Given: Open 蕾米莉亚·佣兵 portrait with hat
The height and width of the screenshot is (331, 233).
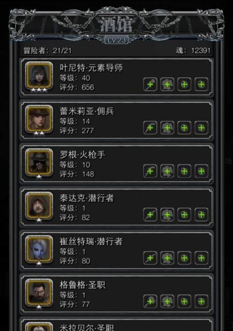Looking at the screenshot, I should click(x=39, y=119).
